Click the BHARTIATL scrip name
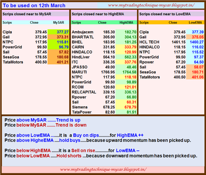Screen dimensions: 206x175 point(83,37)
